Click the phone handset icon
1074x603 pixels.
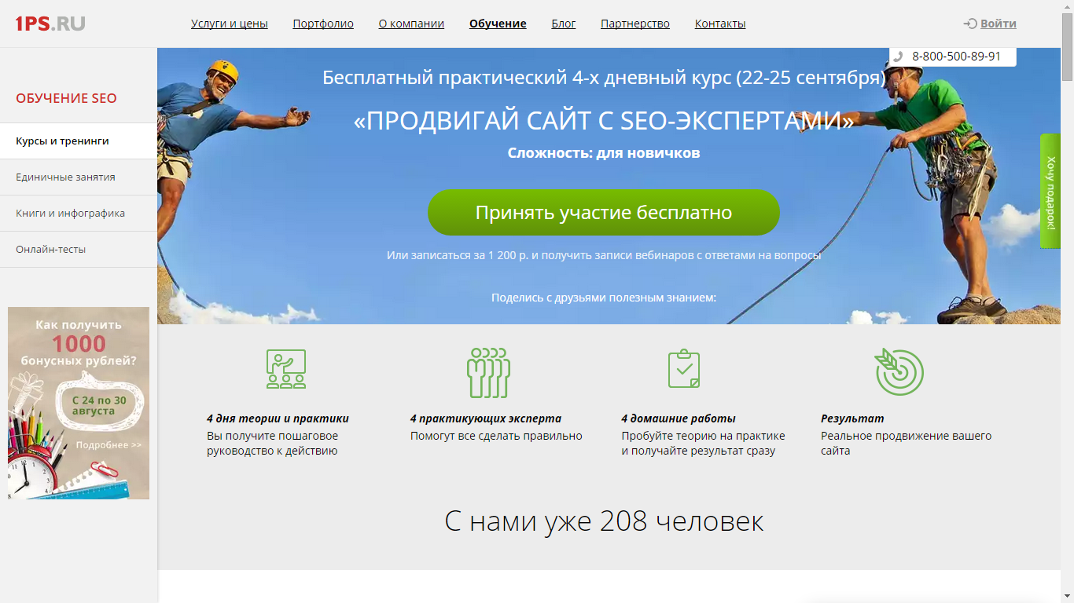tap(898, 57)
